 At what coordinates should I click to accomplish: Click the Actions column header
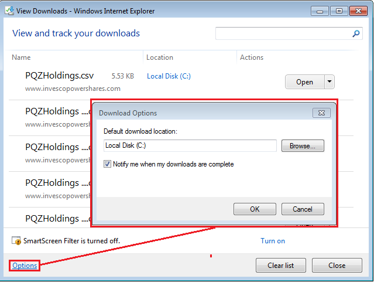252,57
